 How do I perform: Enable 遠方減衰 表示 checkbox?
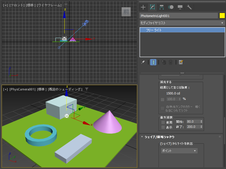coord(163,127)
